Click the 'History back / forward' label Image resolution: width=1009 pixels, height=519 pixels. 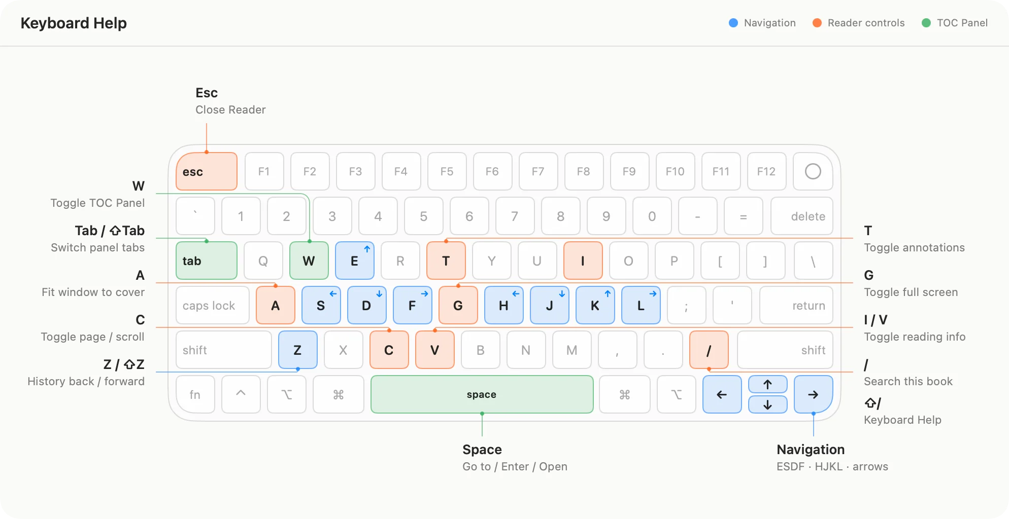tap(86, 381)
